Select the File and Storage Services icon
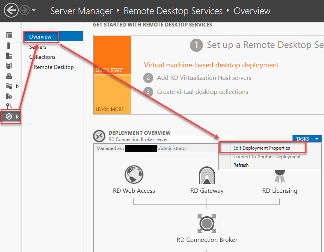 coord(9,86)
